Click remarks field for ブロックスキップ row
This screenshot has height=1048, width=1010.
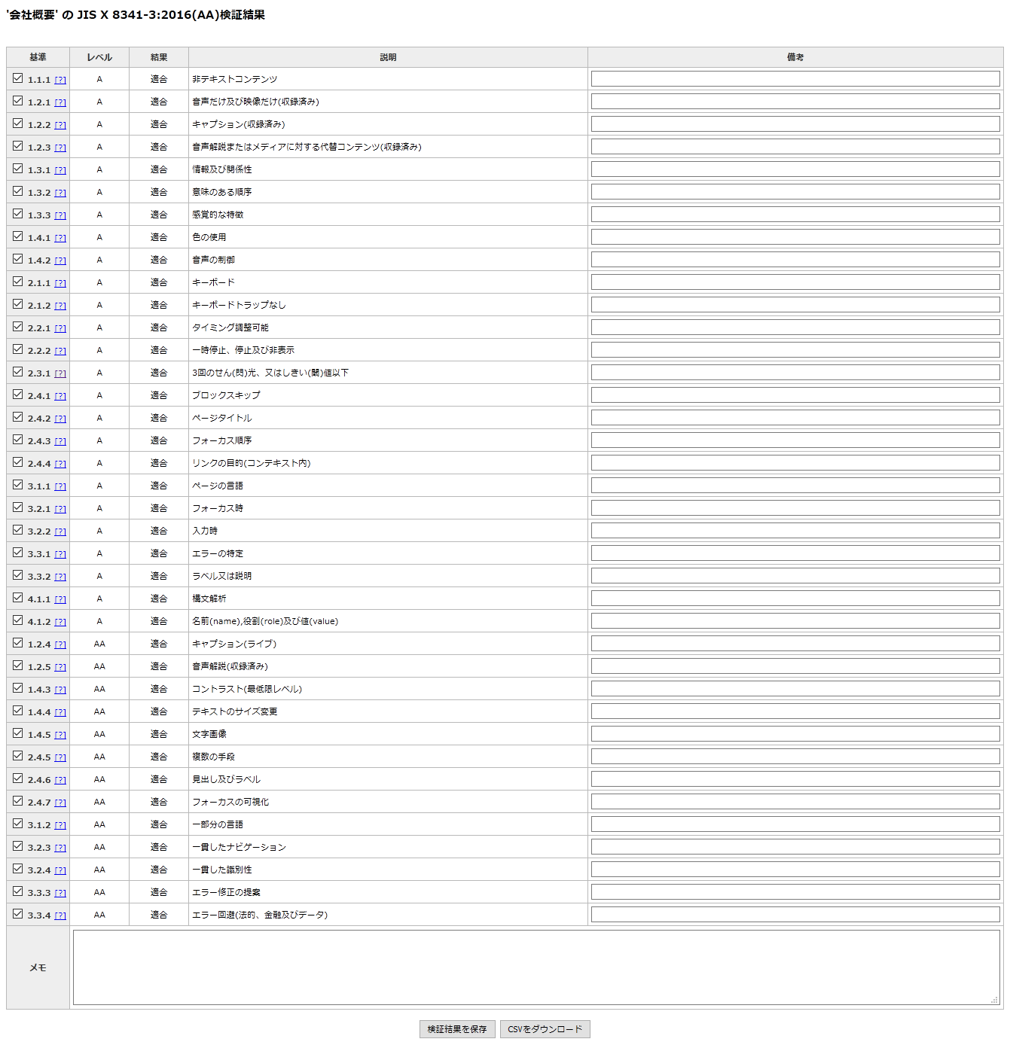(x=795, y=395)
